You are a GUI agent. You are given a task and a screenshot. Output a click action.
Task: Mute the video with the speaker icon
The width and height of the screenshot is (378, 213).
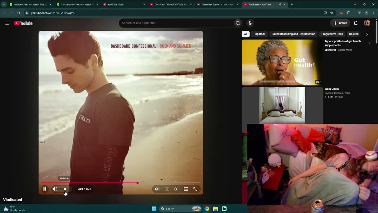(x=55, y=189)
